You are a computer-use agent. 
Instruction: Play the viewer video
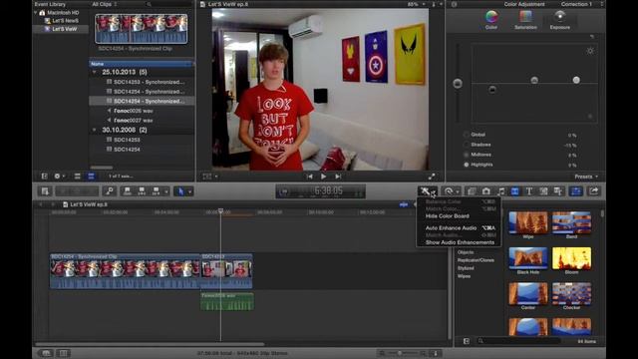[x=323, y=177]
